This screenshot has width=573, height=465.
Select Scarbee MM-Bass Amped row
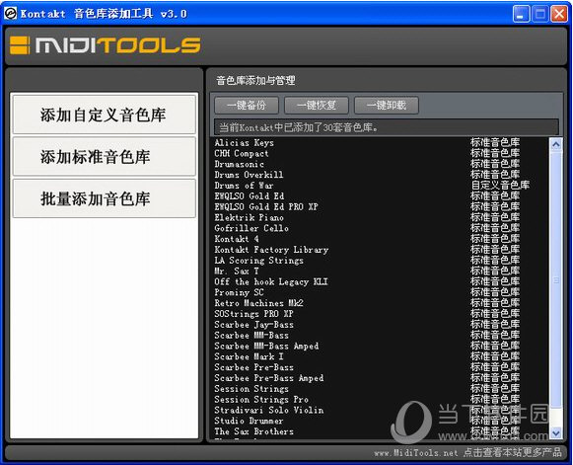click(380, 346)
